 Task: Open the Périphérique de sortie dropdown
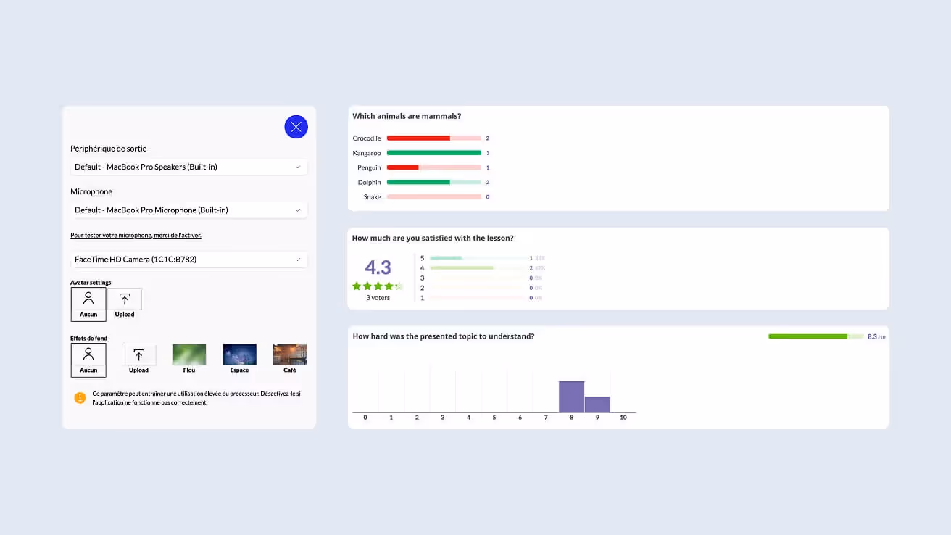188,167
